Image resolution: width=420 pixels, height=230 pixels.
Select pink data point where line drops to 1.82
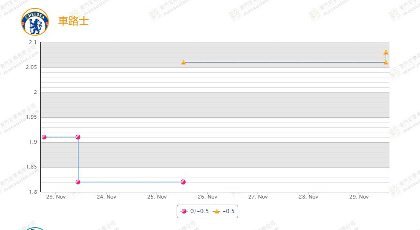pos(78,182)
